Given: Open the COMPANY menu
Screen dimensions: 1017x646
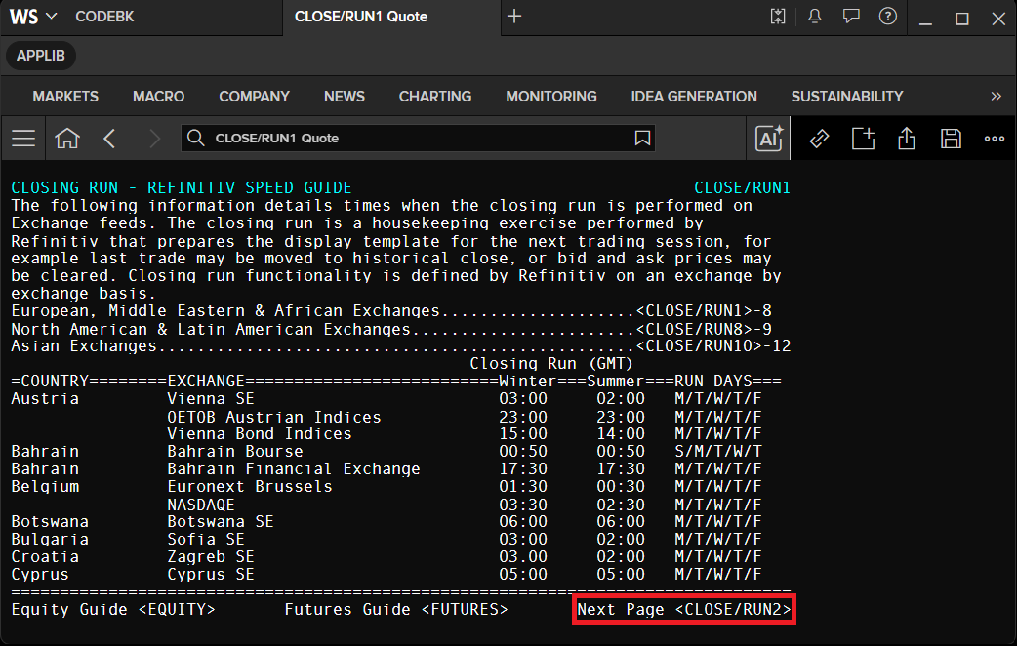Looking at the screenshot, I should (254, 97).
